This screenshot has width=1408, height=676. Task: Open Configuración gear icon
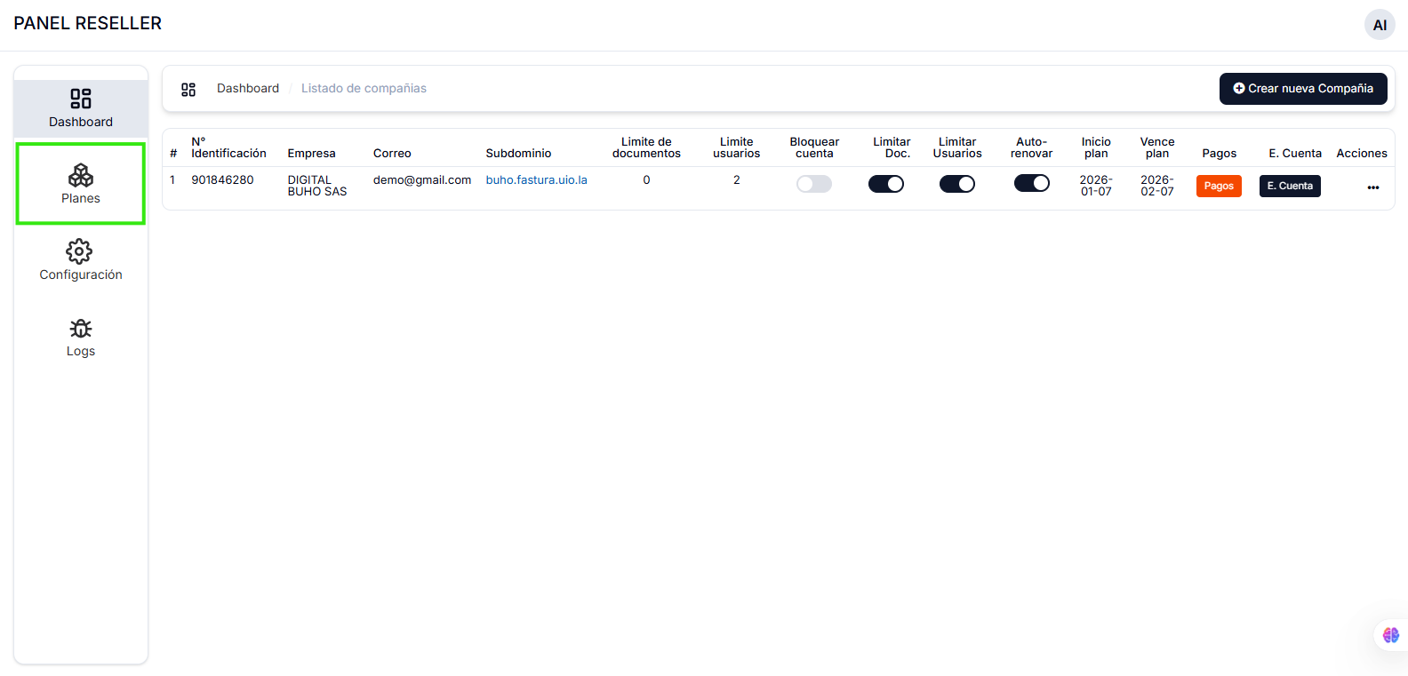coord(80,251)
